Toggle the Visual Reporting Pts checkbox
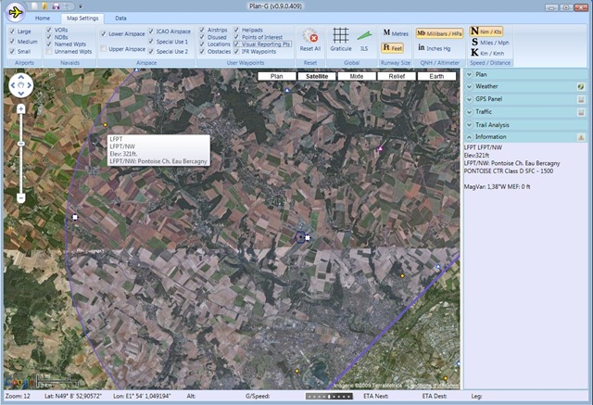This screenshot has width=593, height=405. click(x=236, y=44)
